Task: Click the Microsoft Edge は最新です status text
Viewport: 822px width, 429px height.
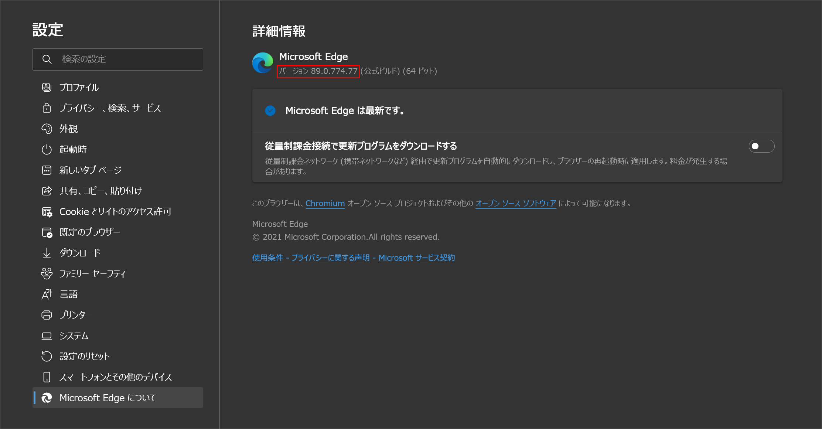Action: (x=345, y=110)
